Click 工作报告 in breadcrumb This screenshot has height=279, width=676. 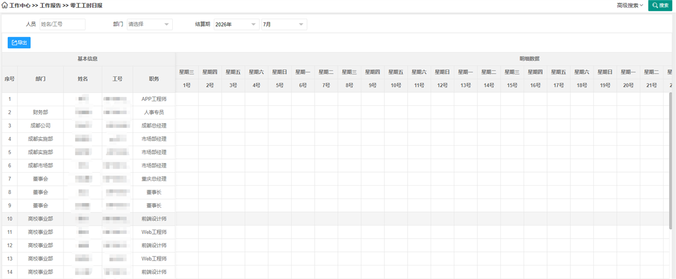pyautogui.click(x=51, y=5)
